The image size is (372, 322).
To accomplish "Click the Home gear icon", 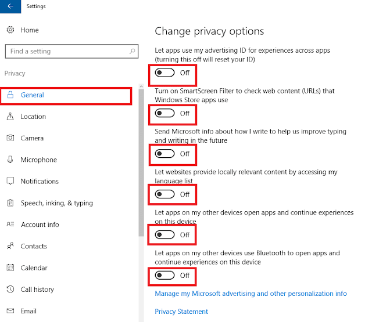I will (x=10, y=30).
